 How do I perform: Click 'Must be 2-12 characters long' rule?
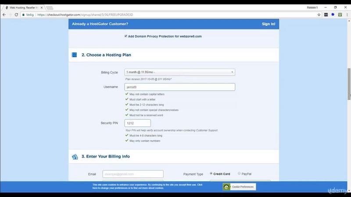point(147,105)
